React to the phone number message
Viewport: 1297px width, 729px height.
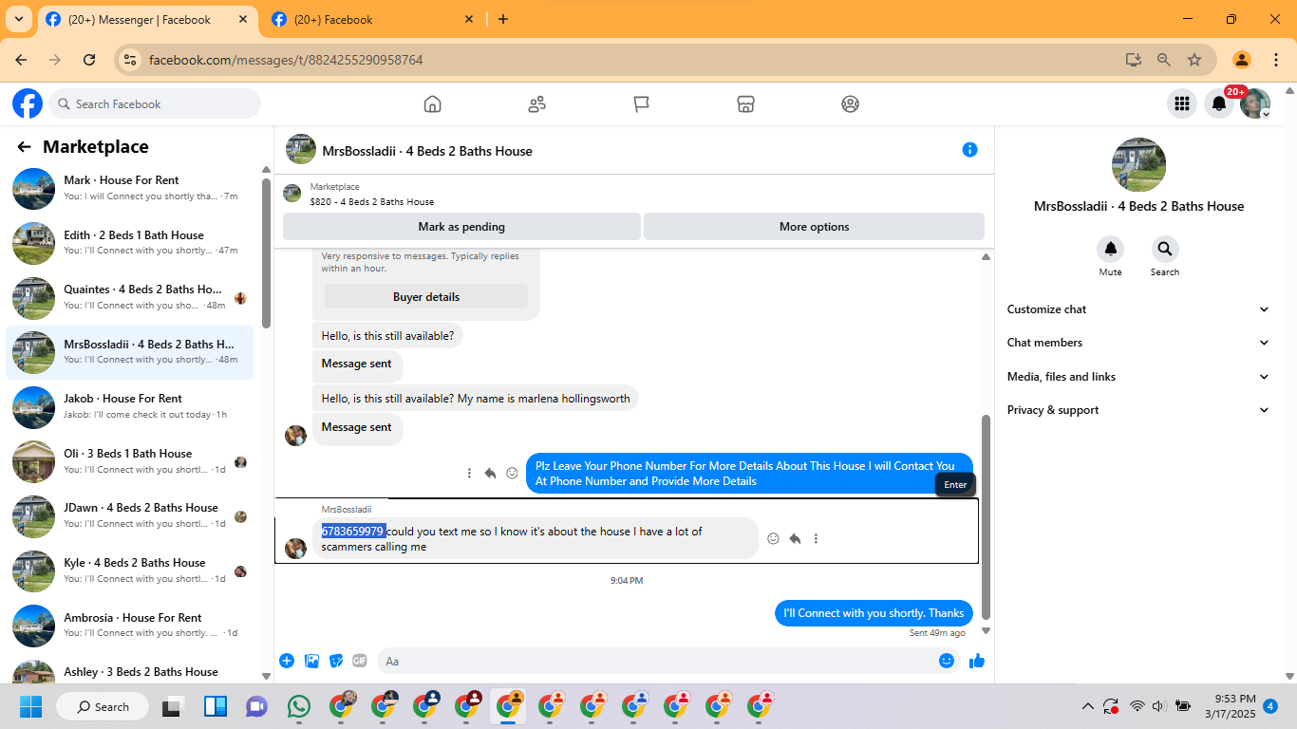tap(773, 539)
